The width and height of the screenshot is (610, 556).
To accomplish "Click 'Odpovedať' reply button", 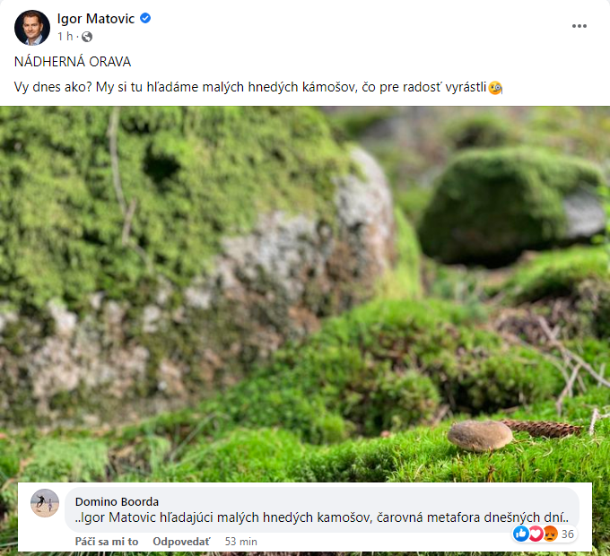I will tap(181, 542).
